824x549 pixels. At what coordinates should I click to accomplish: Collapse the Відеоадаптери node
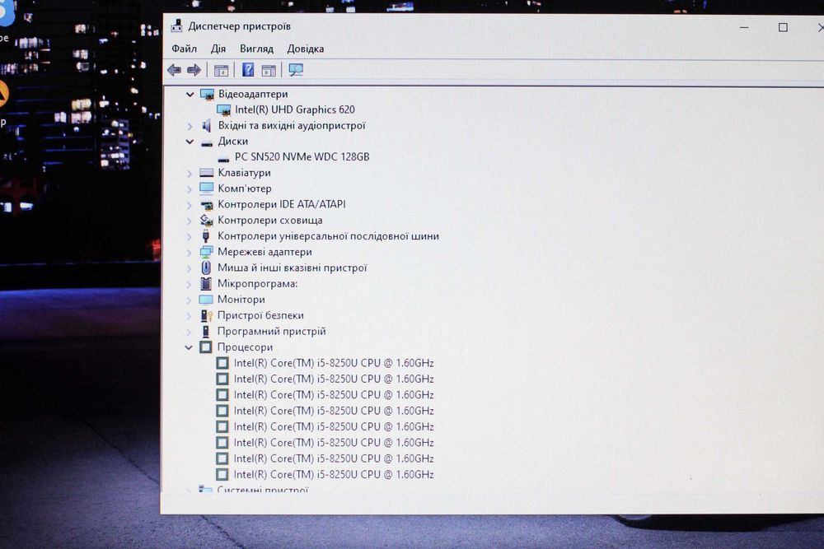(x=190, y=95)
